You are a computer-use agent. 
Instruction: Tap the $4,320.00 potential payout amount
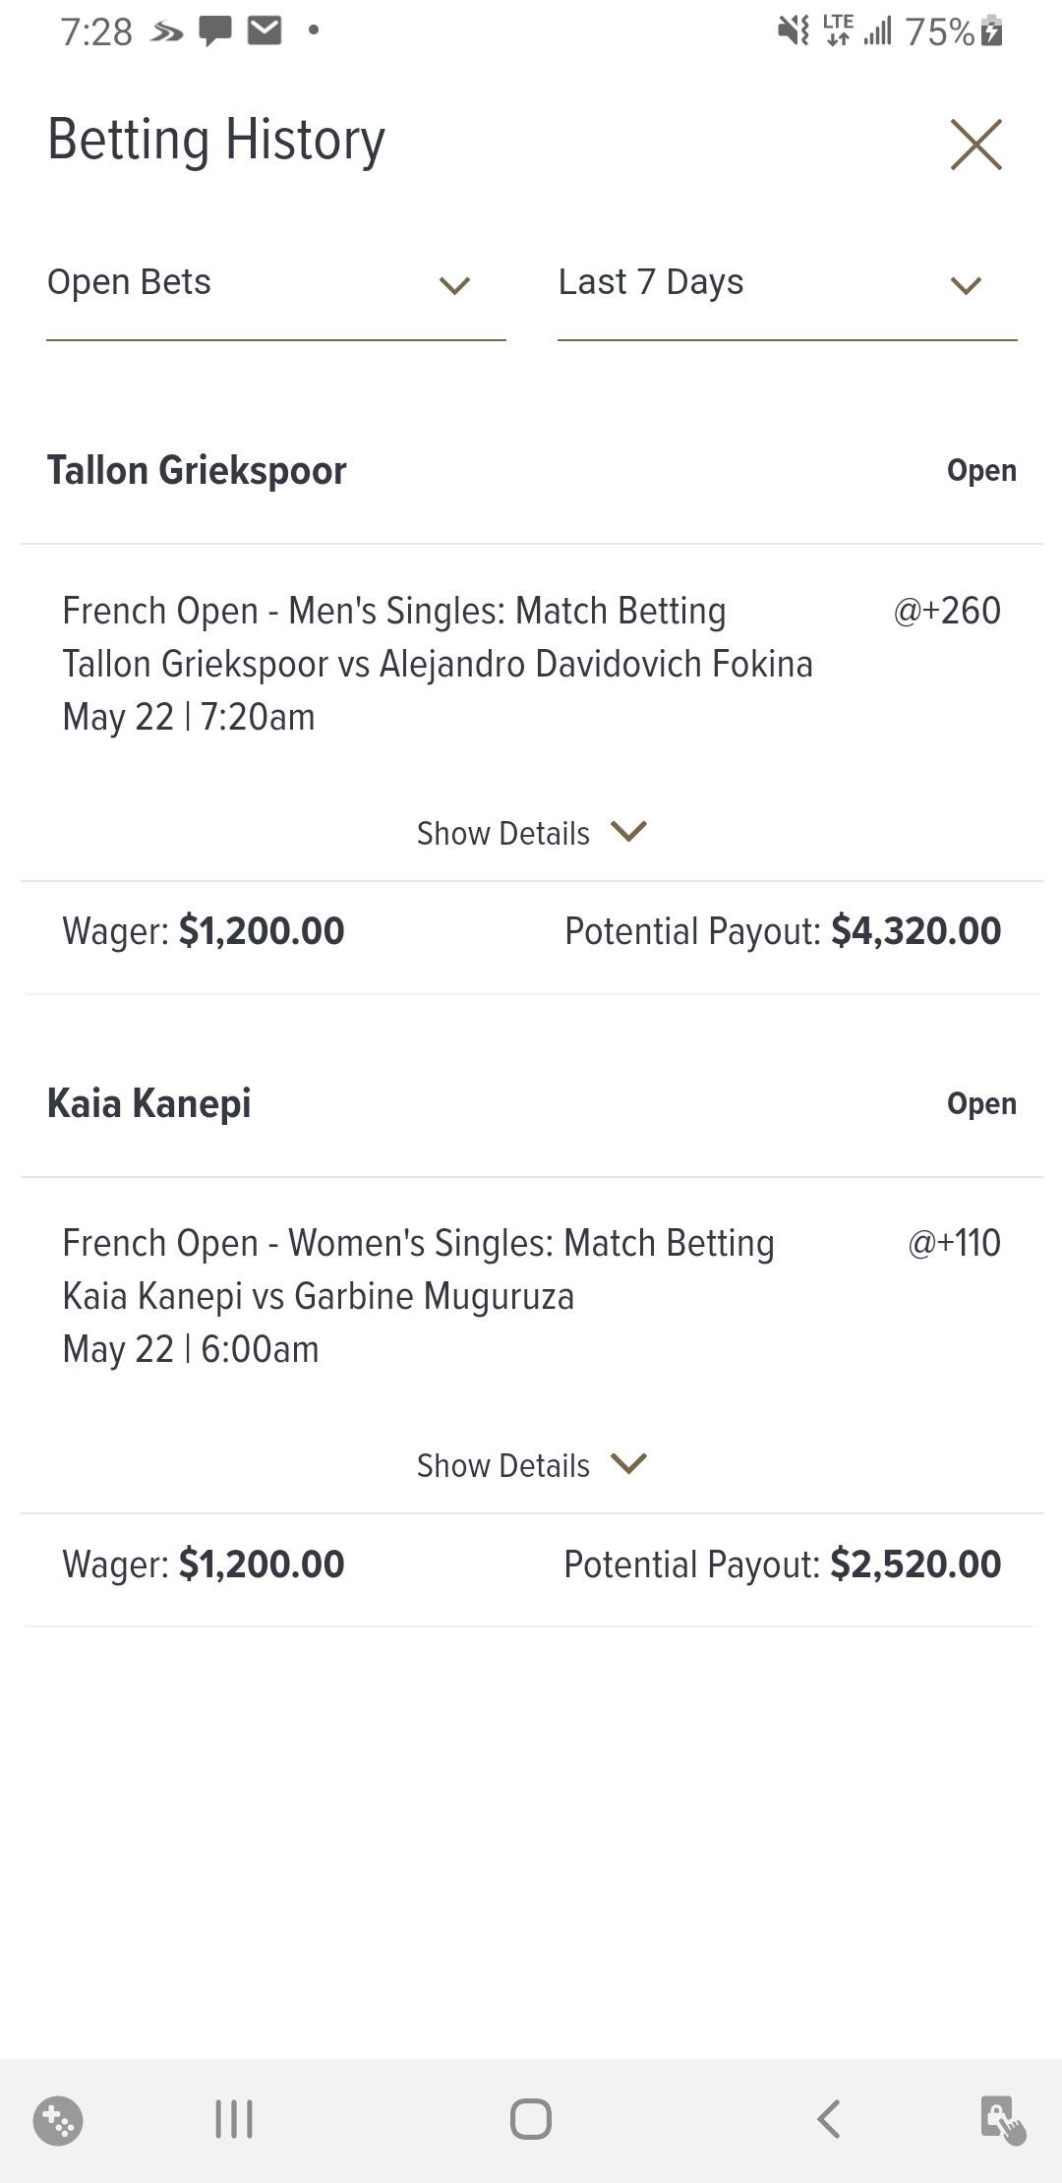[x=915, y=931]
